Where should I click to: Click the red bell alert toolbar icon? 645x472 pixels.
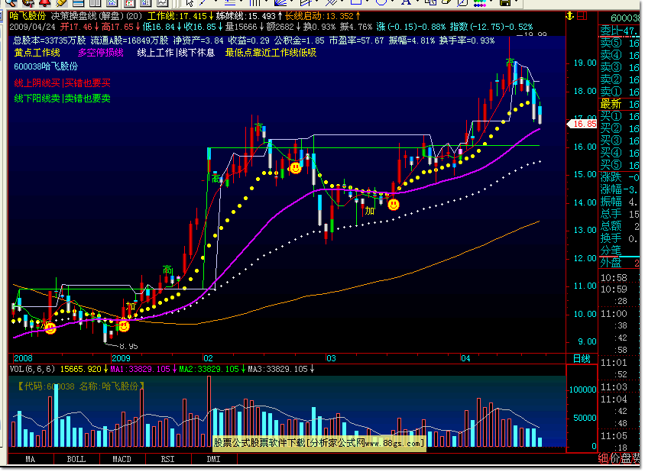point(44,2)
